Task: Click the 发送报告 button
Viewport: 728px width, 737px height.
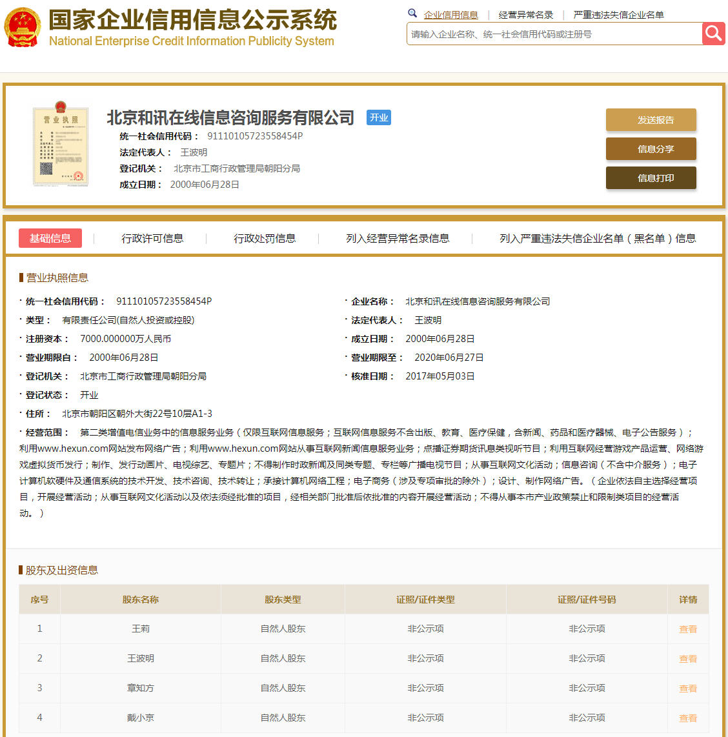Action: (651, 119)
